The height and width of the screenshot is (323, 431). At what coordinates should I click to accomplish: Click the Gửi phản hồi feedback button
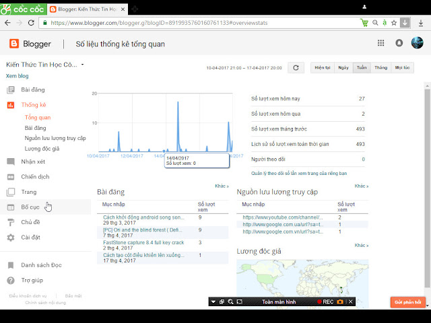pyautogui.click(x=407, y=302)
